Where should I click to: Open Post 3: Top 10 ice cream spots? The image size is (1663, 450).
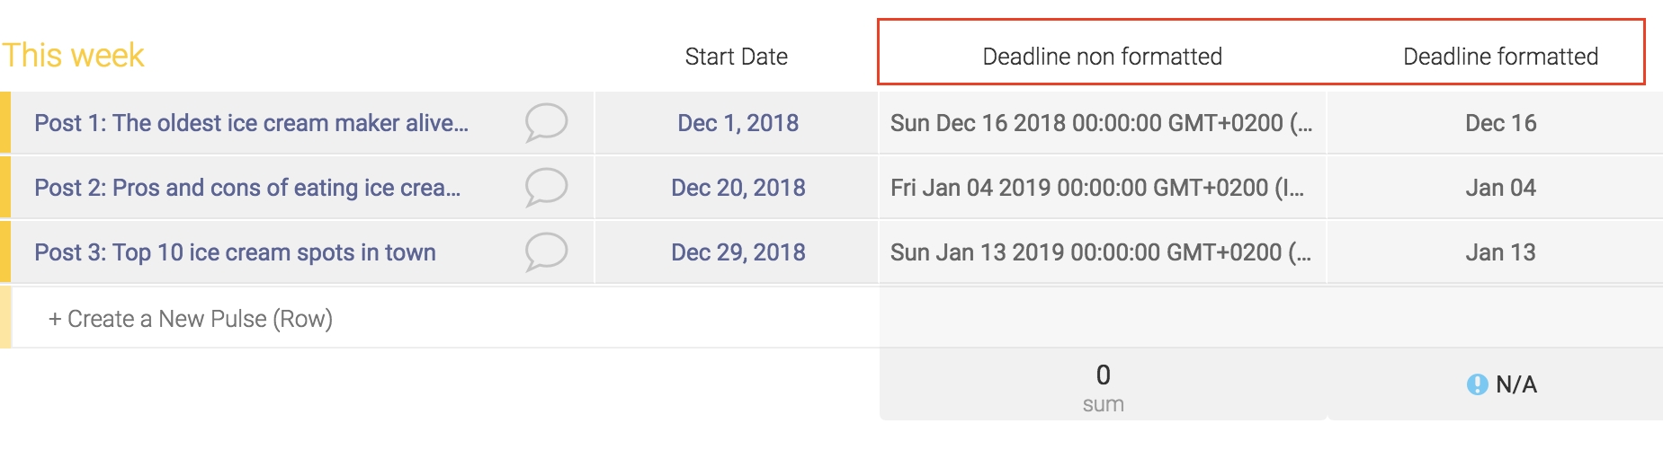[x=235, y=252]
